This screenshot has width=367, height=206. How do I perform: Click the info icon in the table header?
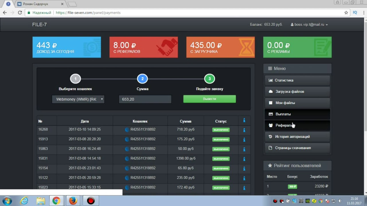coord(244,120)
